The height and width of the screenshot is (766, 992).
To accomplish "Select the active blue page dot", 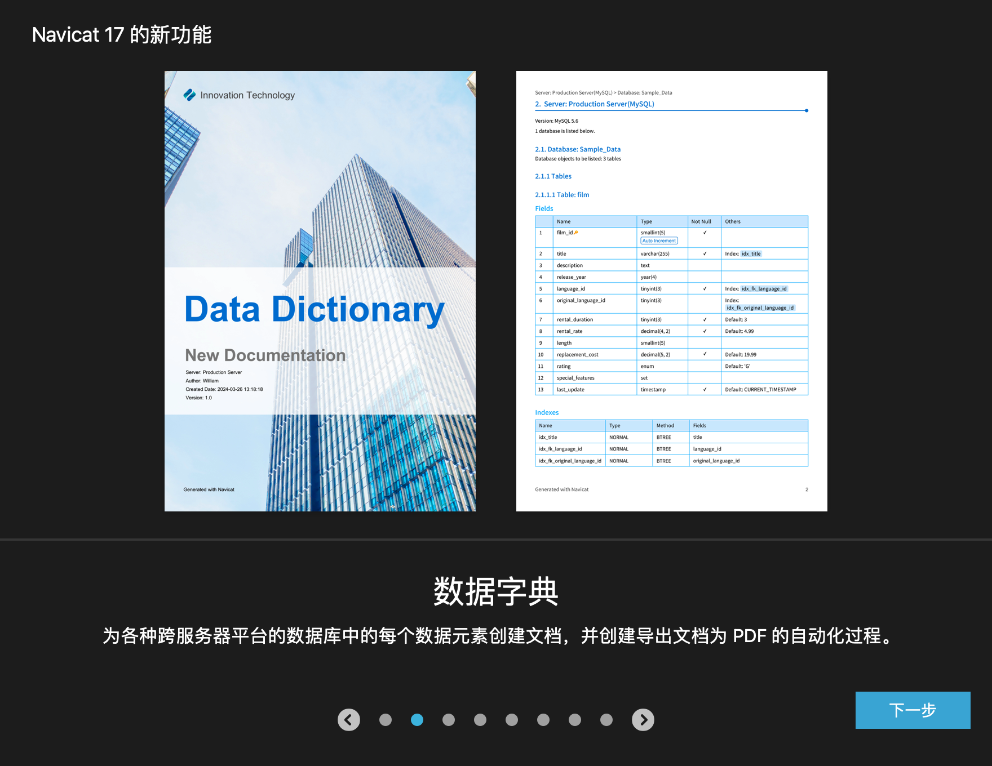I will tap(417, 720).
